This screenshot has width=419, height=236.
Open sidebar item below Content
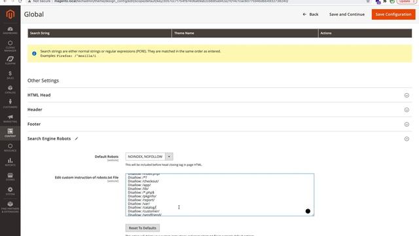(x=10, y=147)
